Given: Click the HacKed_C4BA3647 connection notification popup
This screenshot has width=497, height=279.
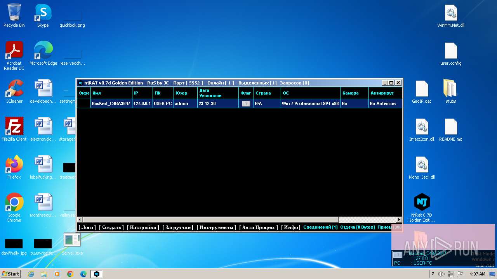Looking at the screenshot, I should pos(443,258).
